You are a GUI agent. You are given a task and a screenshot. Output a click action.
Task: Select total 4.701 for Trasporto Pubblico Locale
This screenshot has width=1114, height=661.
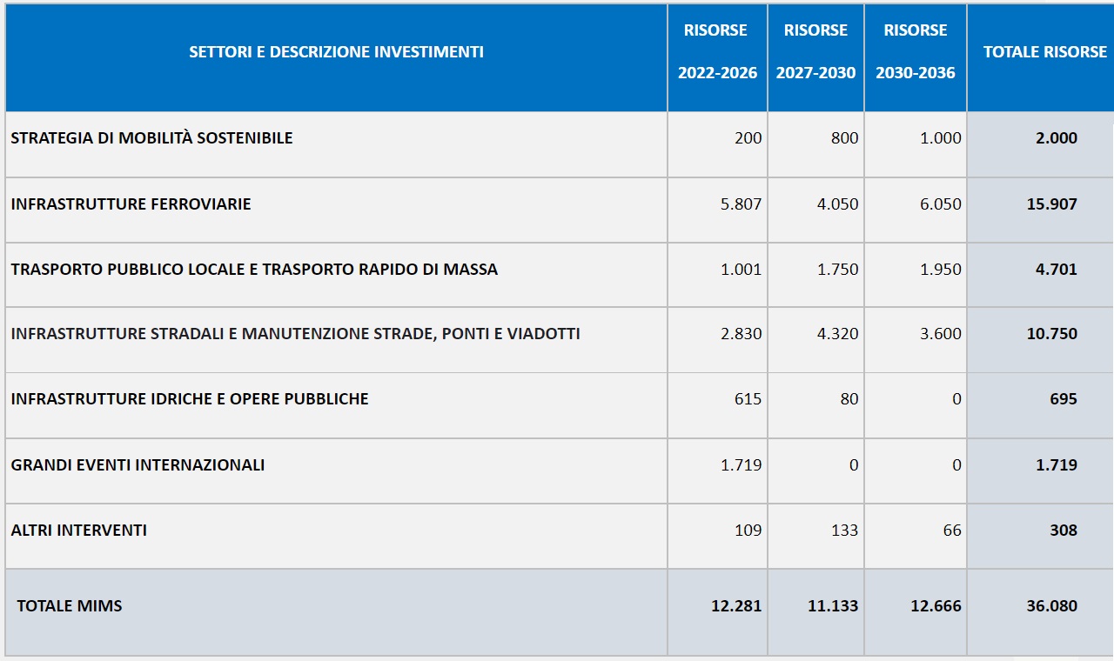(x=1057, y=270)
